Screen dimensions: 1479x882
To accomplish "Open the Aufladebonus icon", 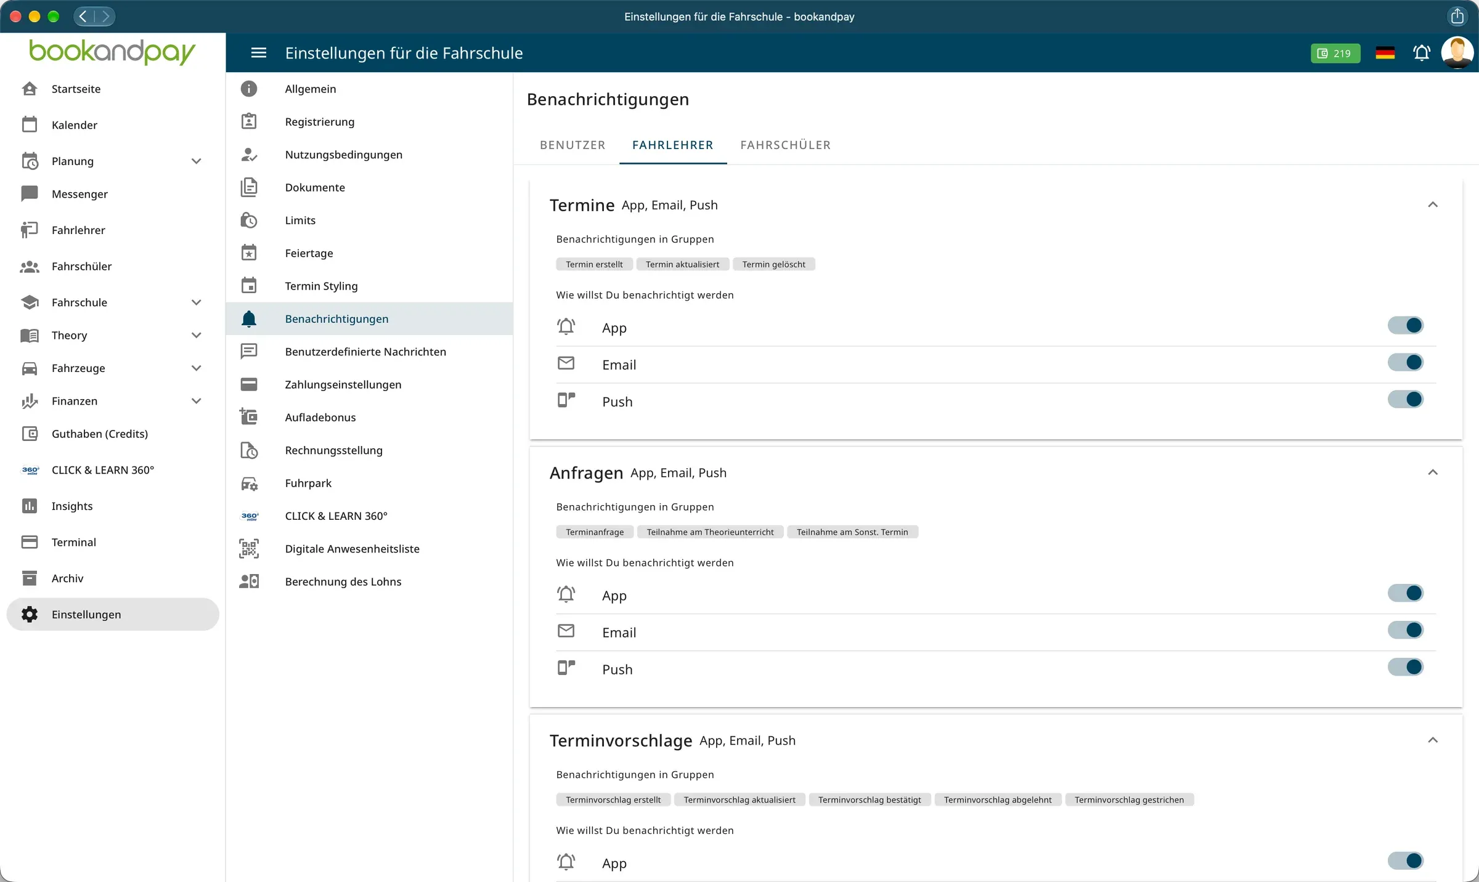I will [x=249, y=417].
